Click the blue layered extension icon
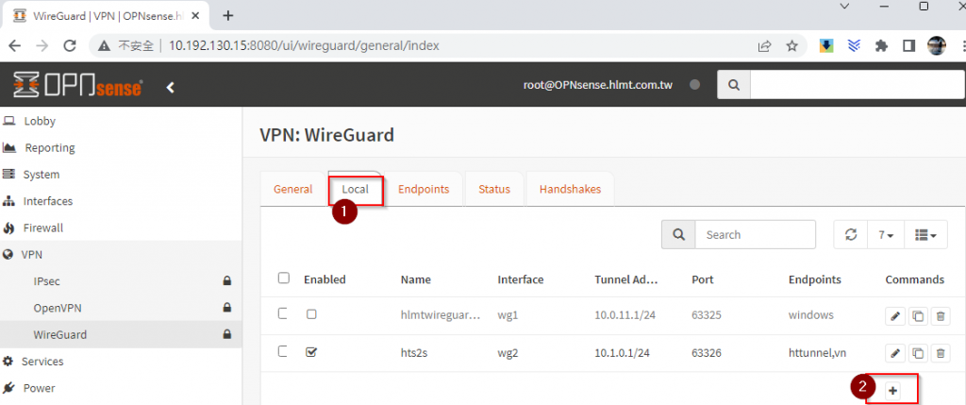The image size is (966, 405). [854, 45]
